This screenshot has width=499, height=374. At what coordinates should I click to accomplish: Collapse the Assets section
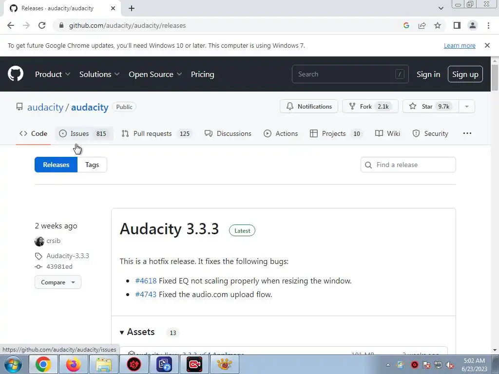pos(137,332)
